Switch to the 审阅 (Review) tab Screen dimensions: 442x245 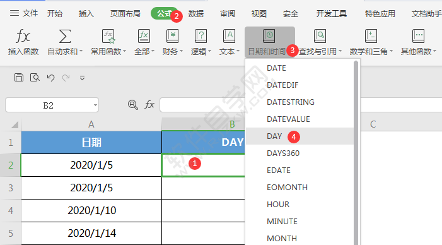point(228,13)
